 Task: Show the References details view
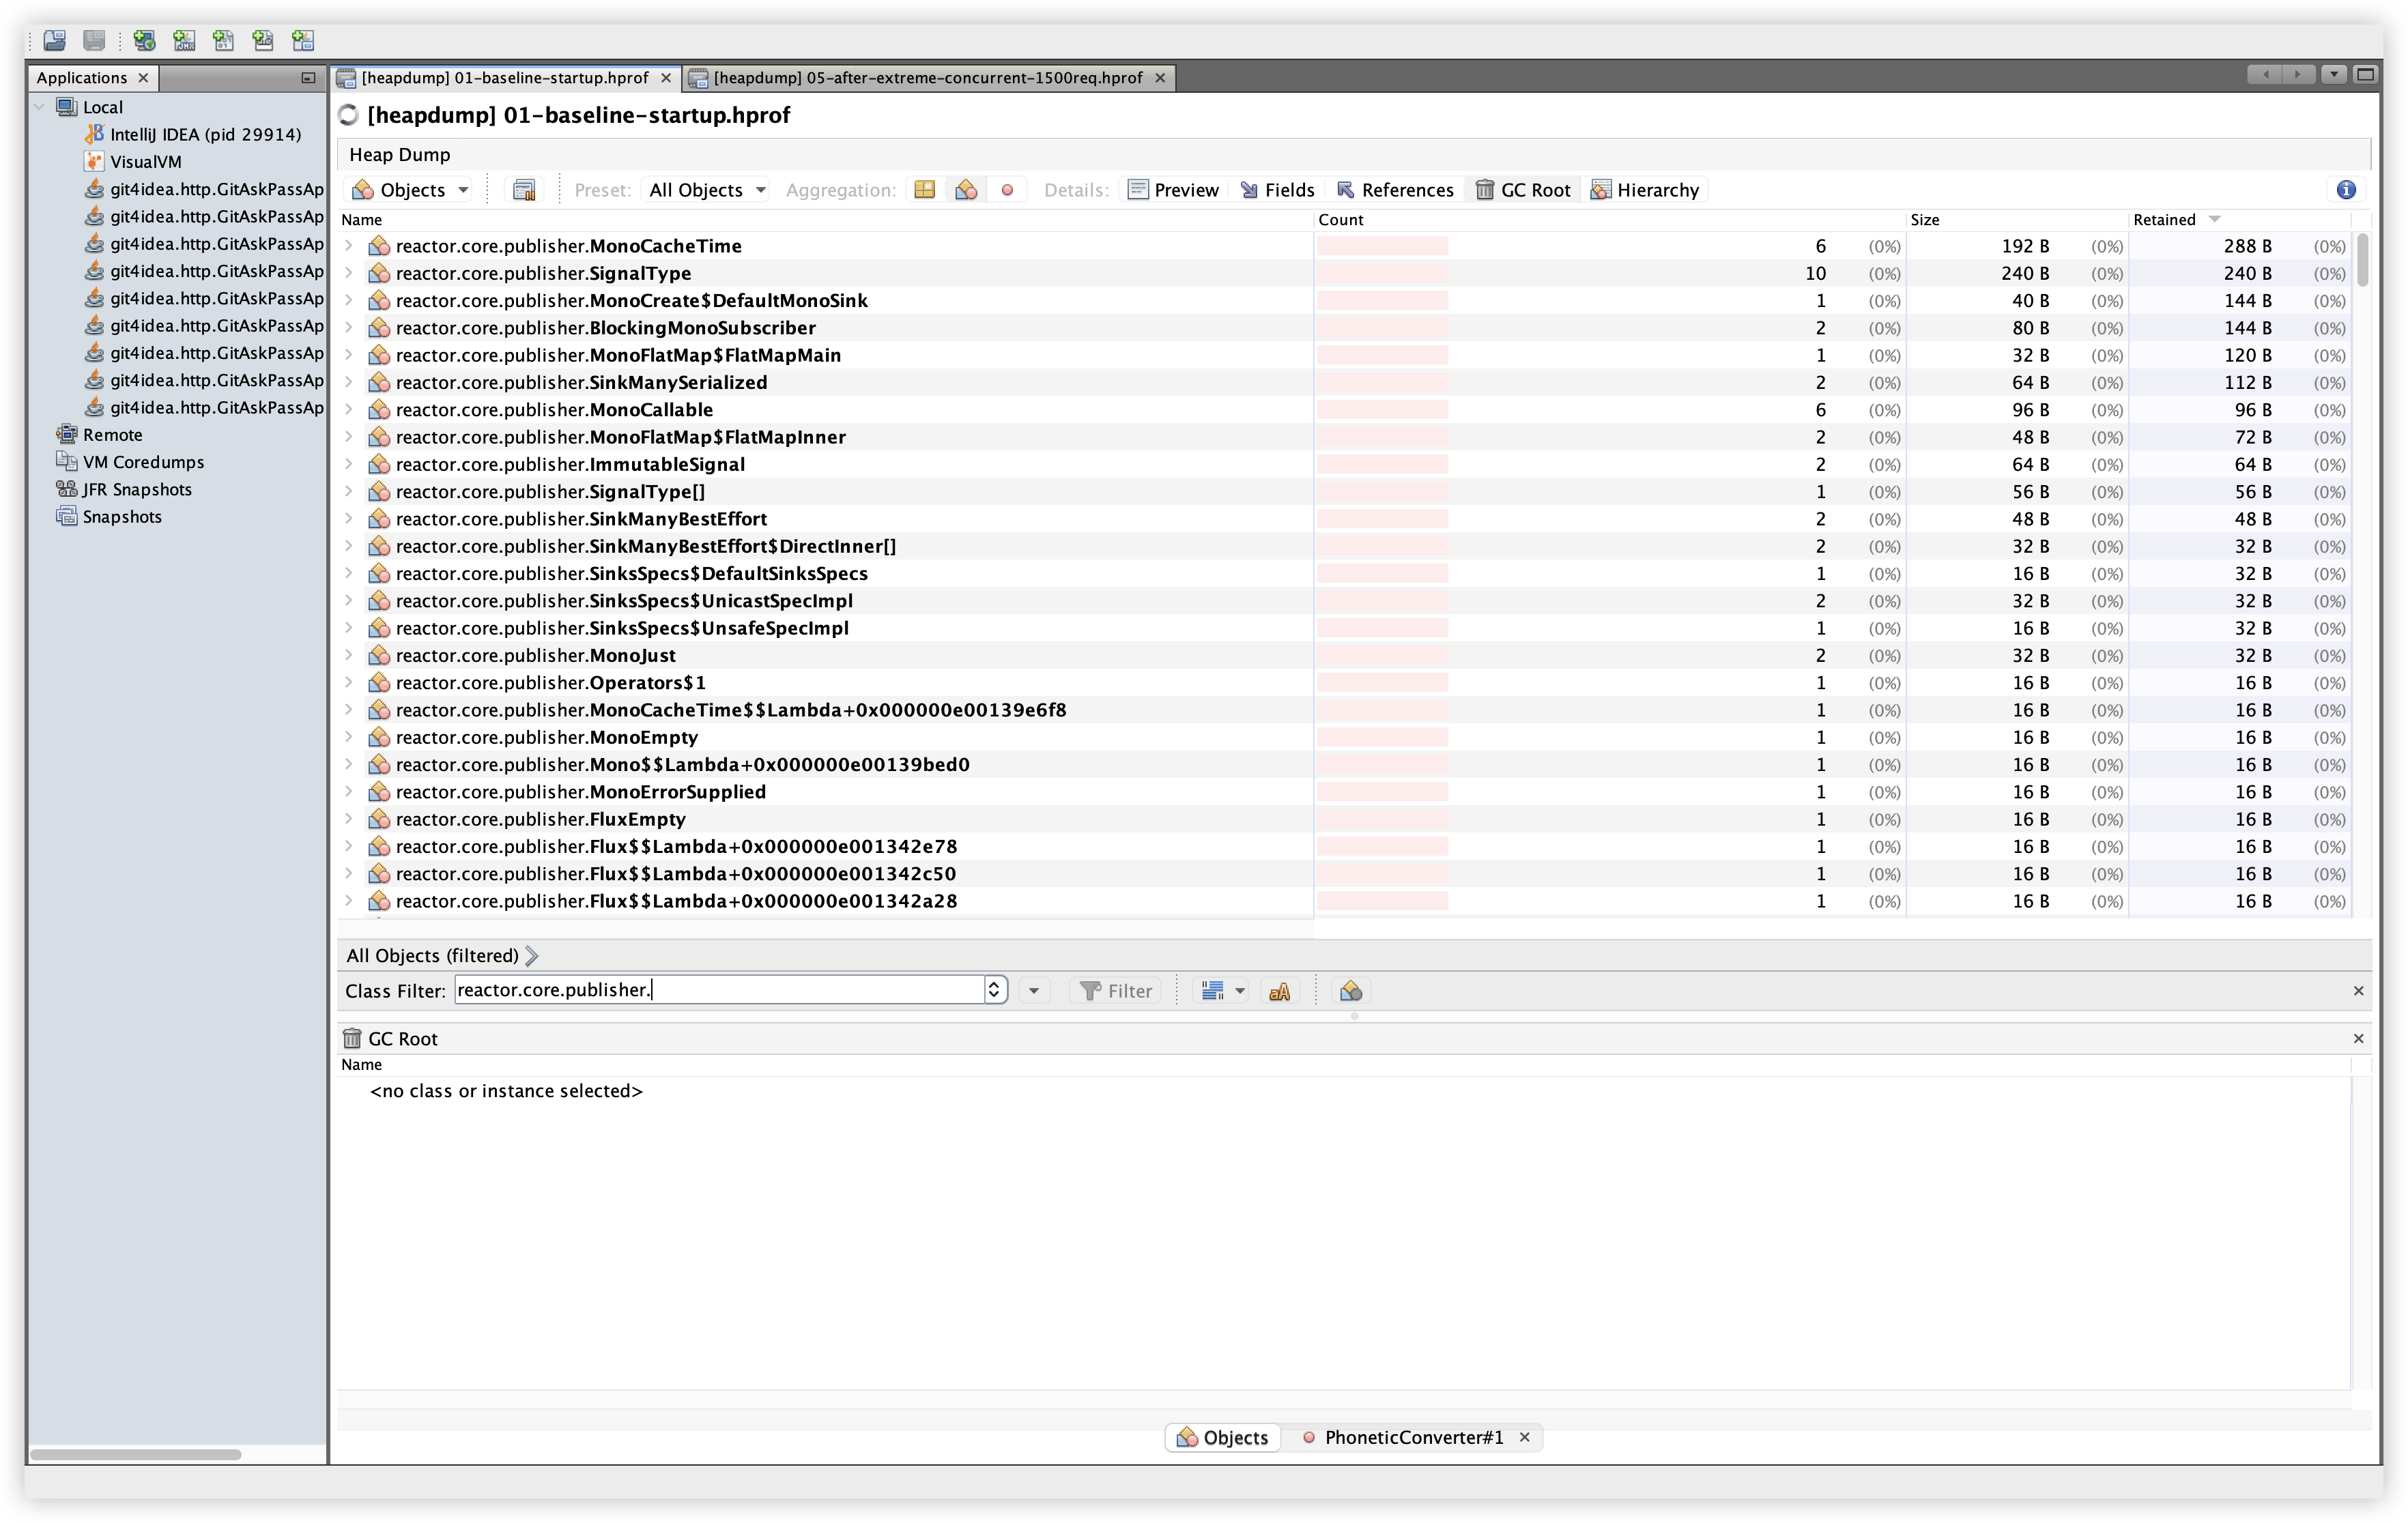tap(1395, 190)
